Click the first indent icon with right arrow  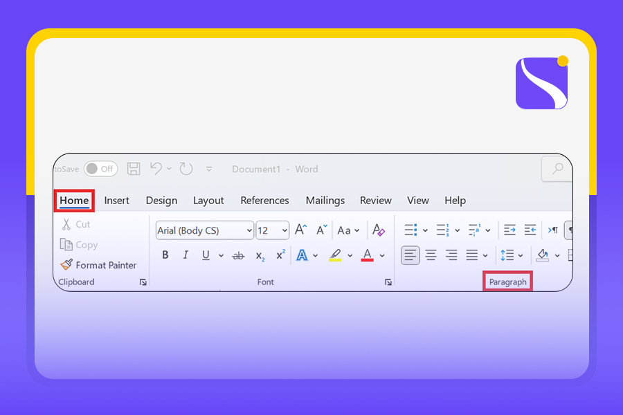point(509,230)
